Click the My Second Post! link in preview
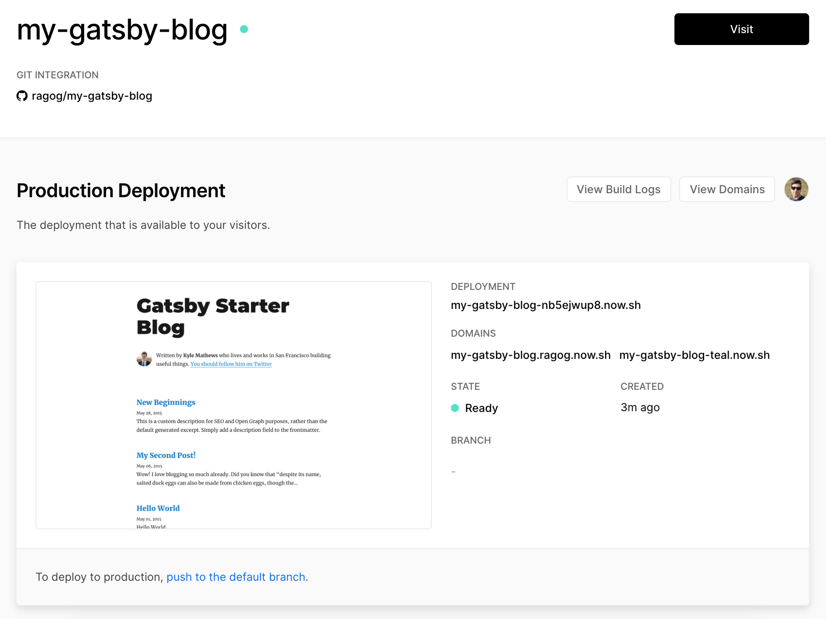 [x=166, y=455]
